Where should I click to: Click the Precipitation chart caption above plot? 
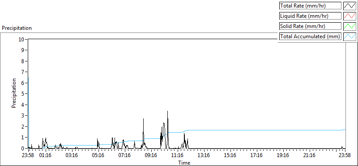pos(17,28)
